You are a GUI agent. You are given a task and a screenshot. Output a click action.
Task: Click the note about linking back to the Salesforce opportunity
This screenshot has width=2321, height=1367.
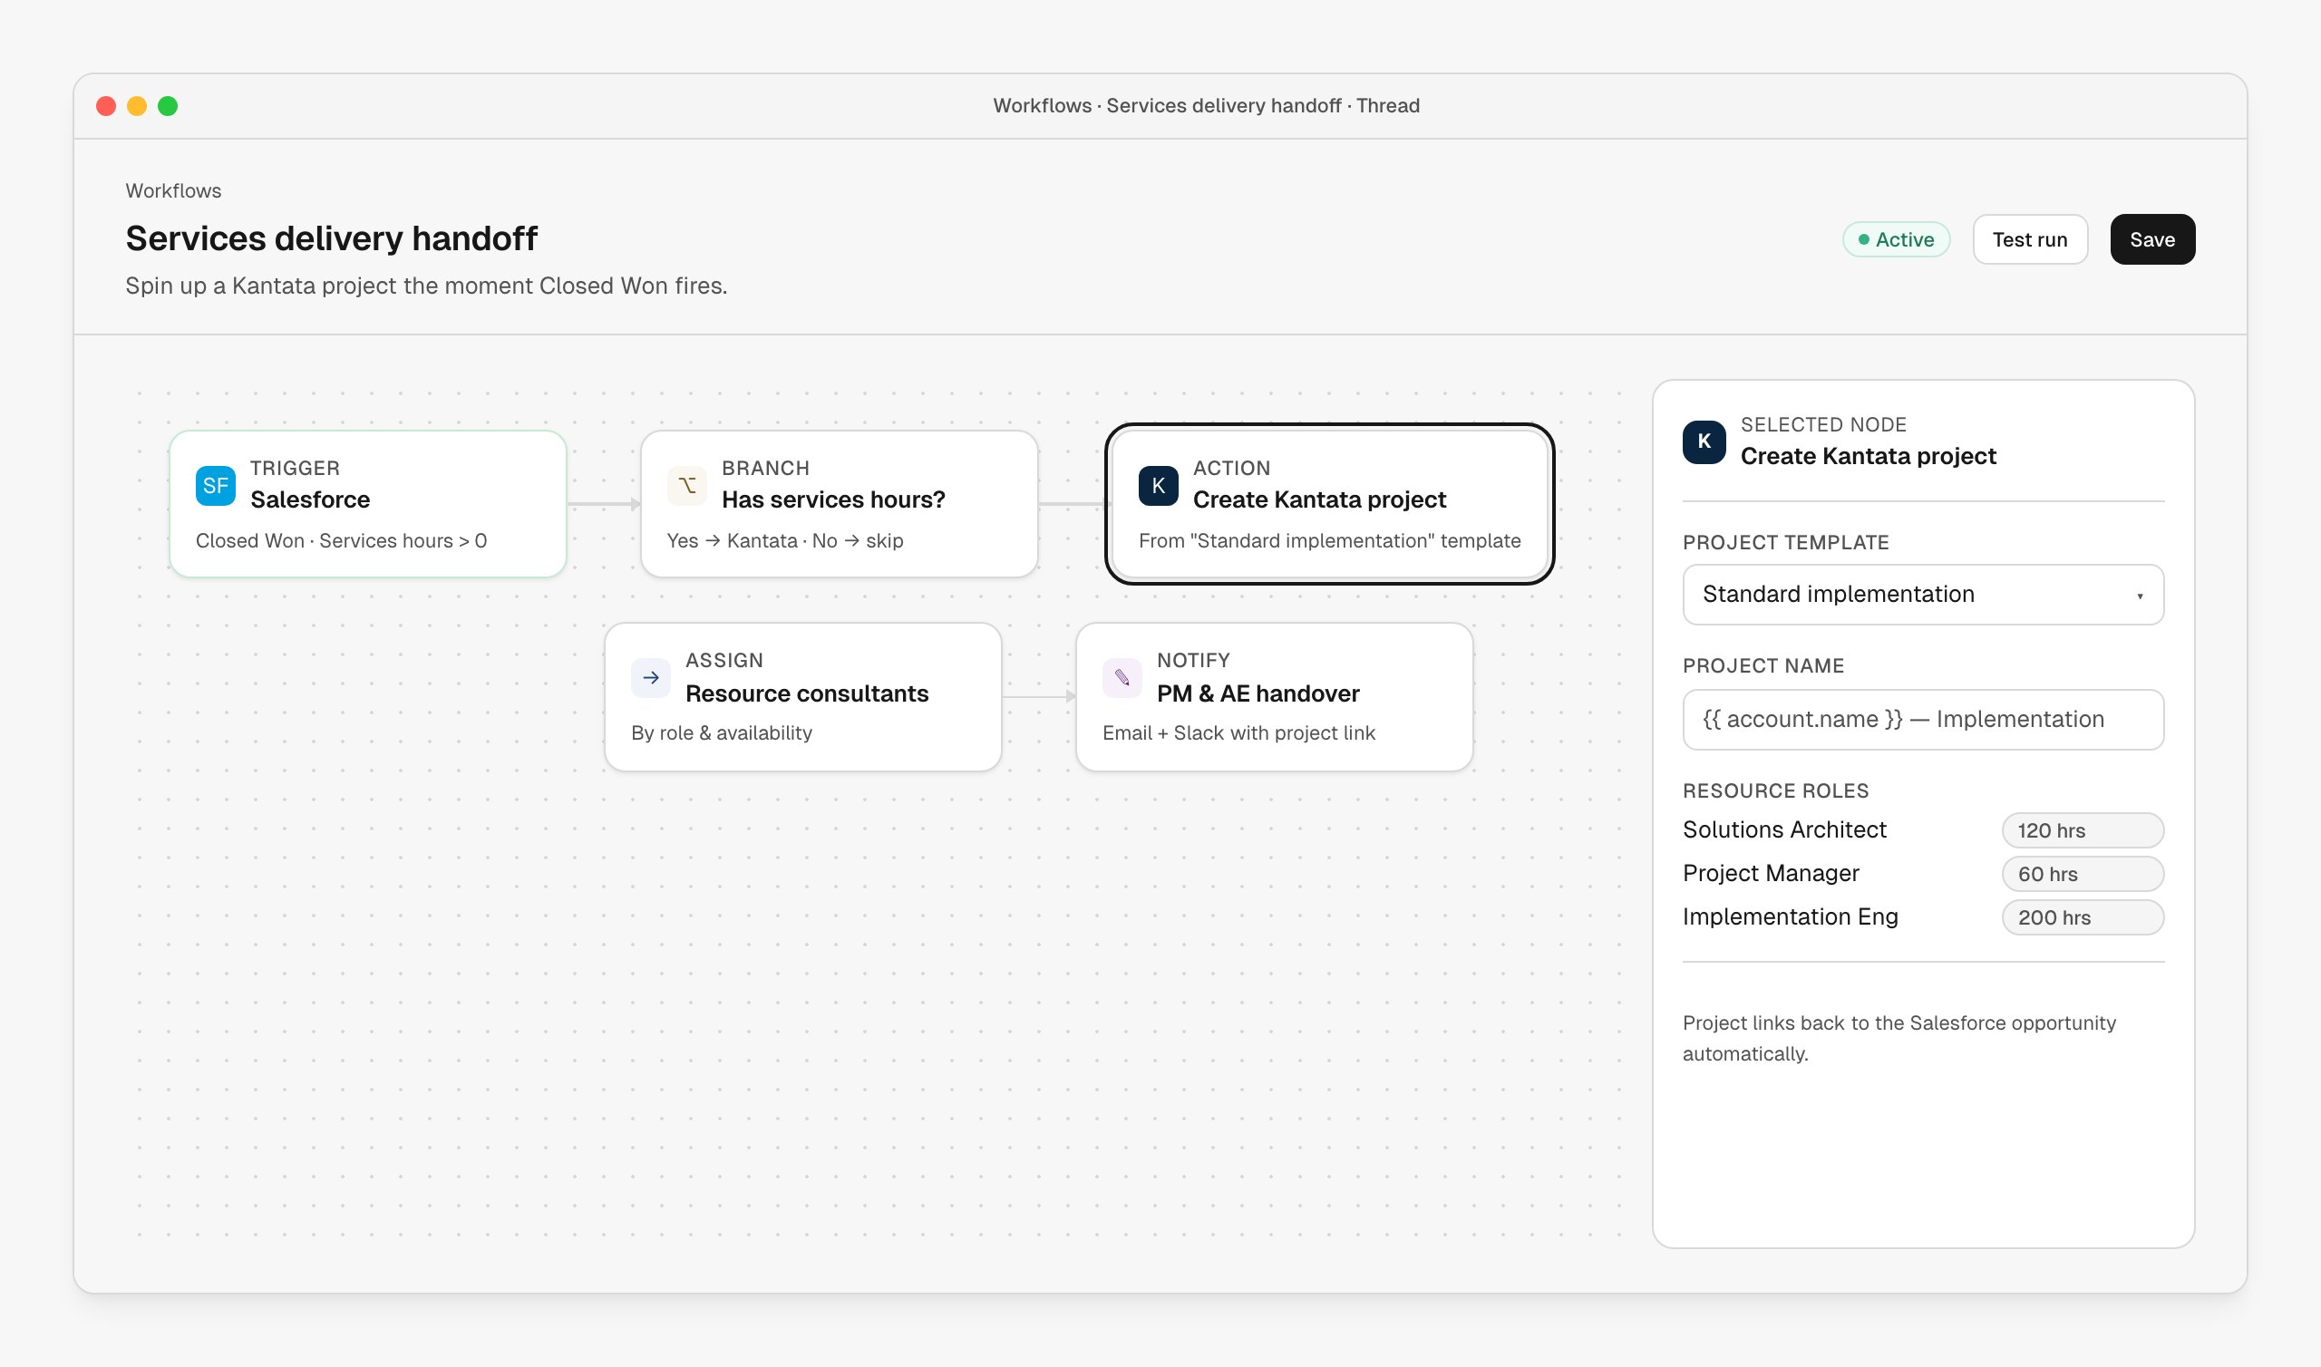(x=1899, y=1038)
